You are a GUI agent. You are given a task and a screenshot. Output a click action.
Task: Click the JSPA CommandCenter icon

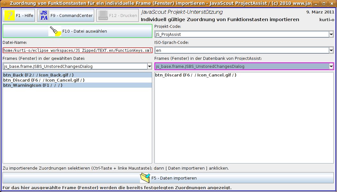point(44,15)
